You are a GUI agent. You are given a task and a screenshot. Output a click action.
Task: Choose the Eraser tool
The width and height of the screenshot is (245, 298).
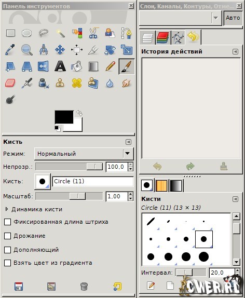[x=10, y=83]
